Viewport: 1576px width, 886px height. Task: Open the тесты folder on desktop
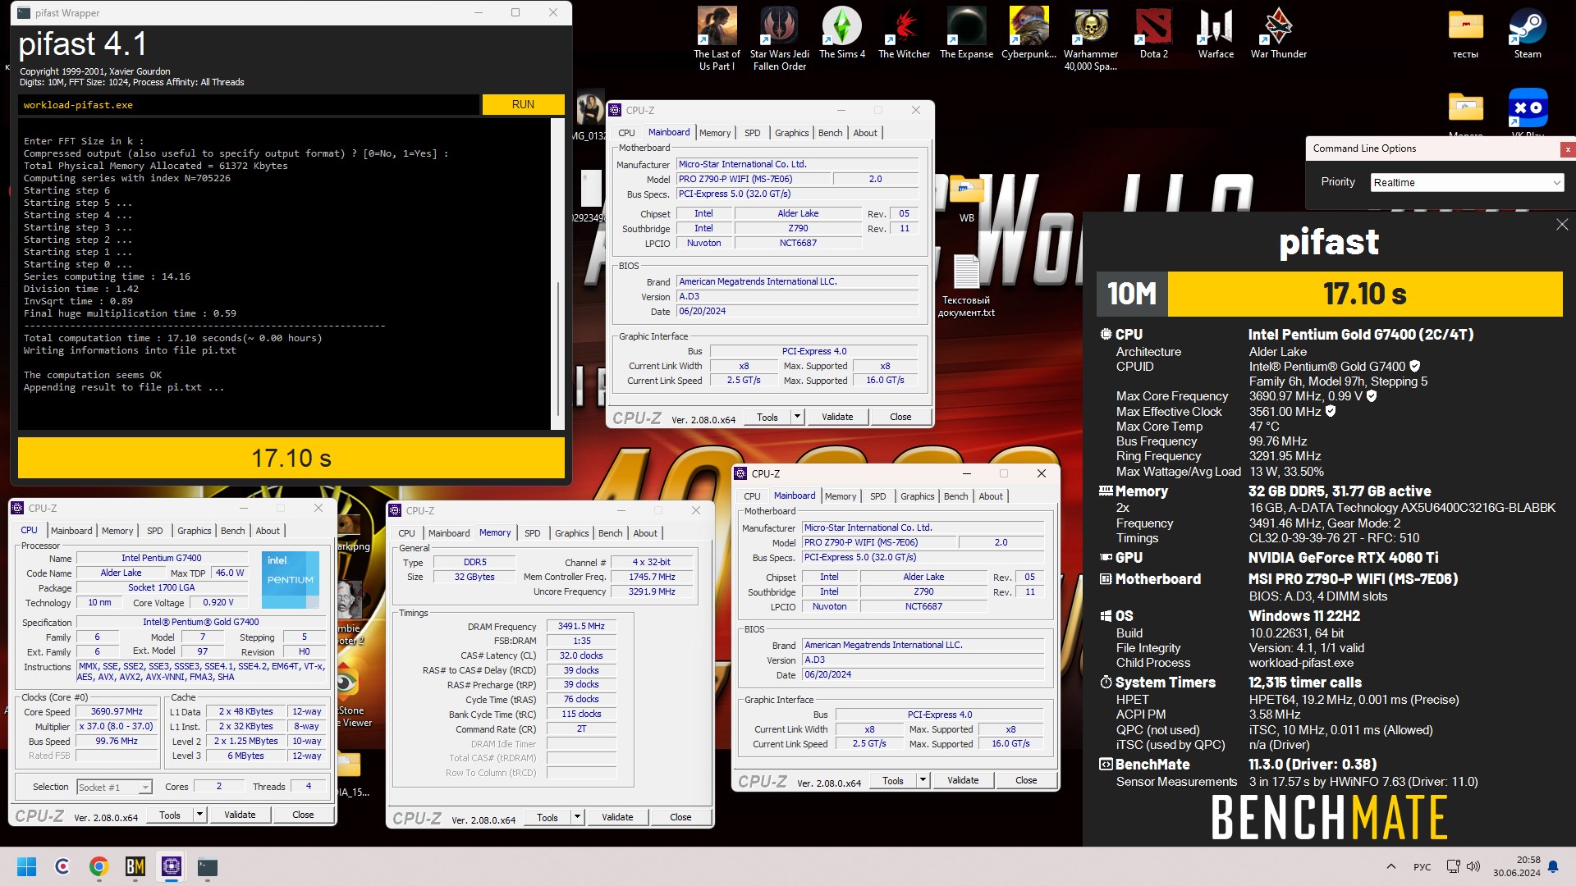point(1465,33)
